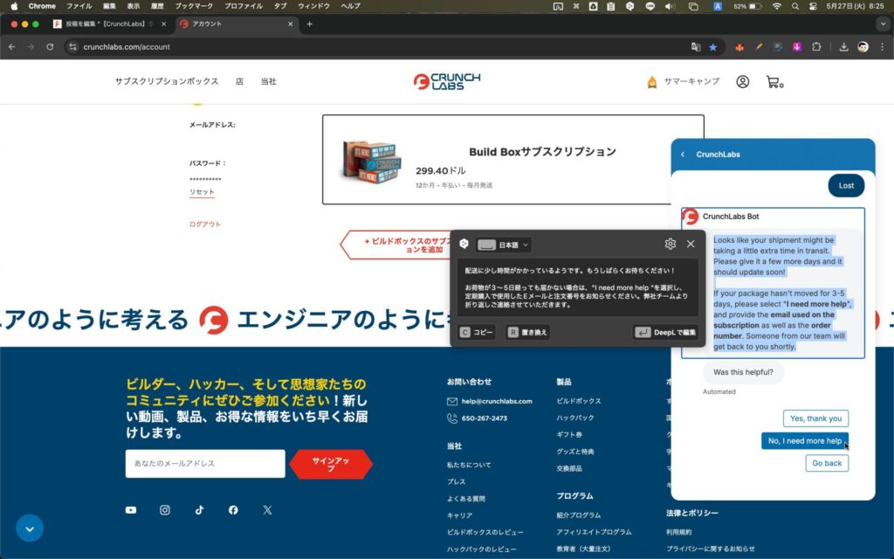Click the blue chevron-down circle button
Viewport: 894px width, 559px height.
[30, 528]
